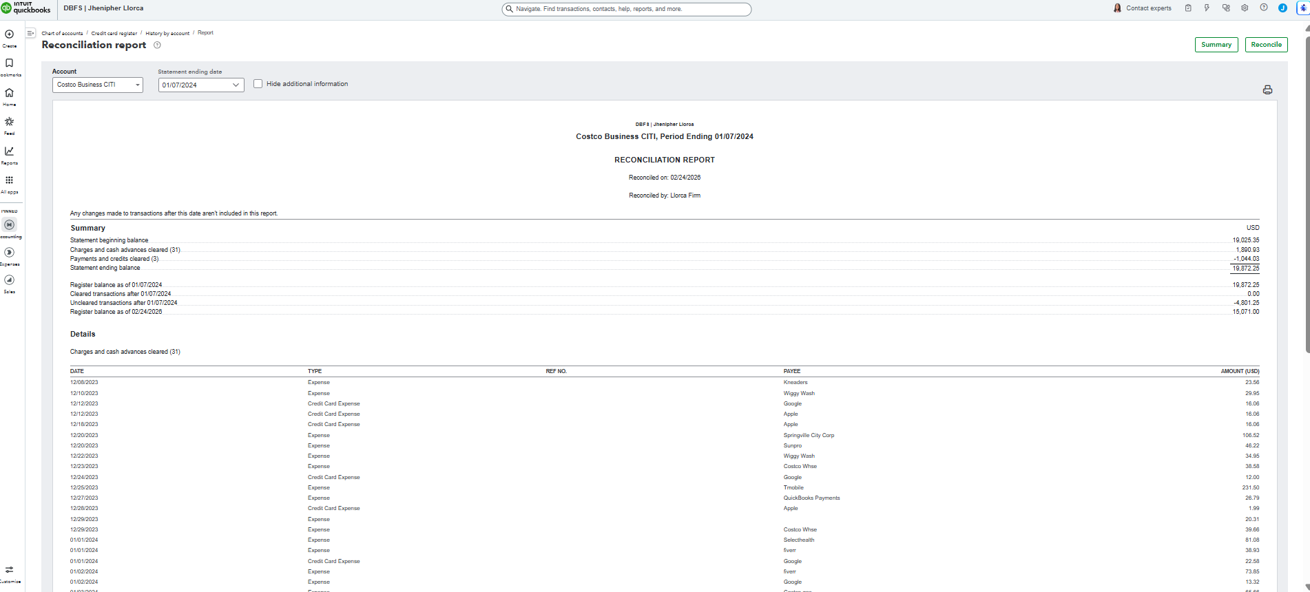Click payee QuickBooks Payments
This screenshot has width=1310, height=592.
(x=811, y=498)
